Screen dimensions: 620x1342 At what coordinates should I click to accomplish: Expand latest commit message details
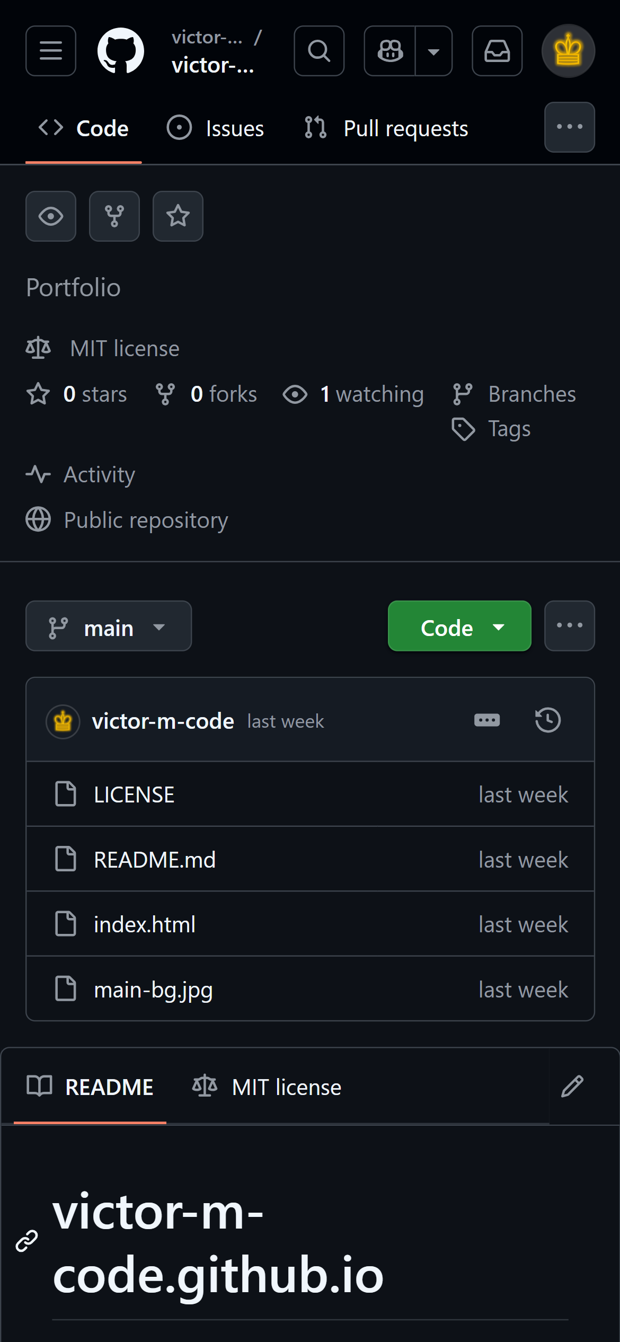click(x=487, y=720)
